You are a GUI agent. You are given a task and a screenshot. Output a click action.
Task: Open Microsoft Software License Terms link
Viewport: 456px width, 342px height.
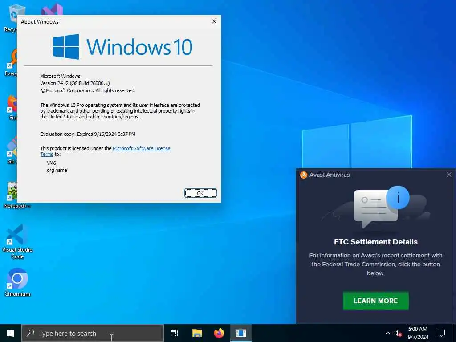[x=141, y=148]
